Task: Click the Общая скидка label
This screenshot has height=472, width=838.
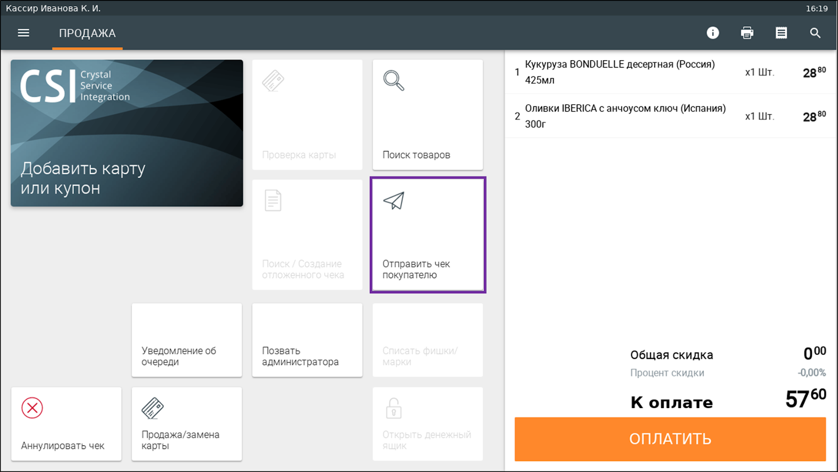Action: coord(671,355)
